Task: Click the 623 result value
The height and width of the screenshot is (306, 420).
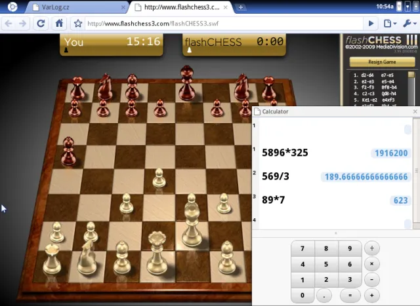Action: point(400,201)
